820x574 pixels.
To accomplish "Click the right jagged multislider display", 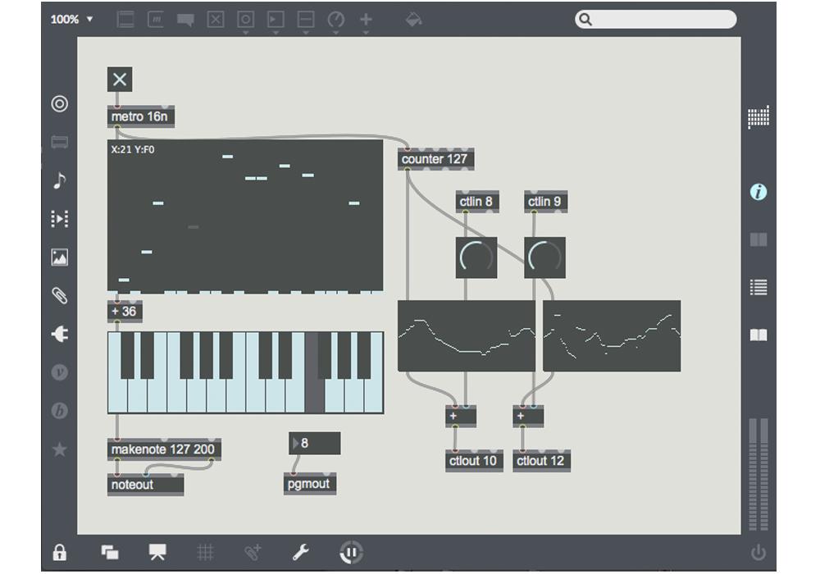I will 612,335.
